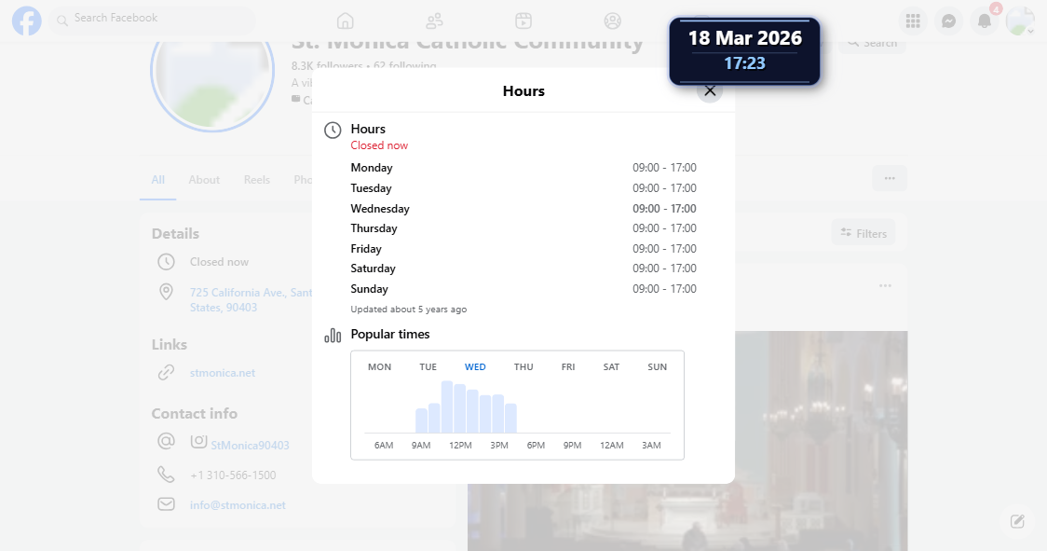Click Closed now in Details panel

[x=219, y=262]
